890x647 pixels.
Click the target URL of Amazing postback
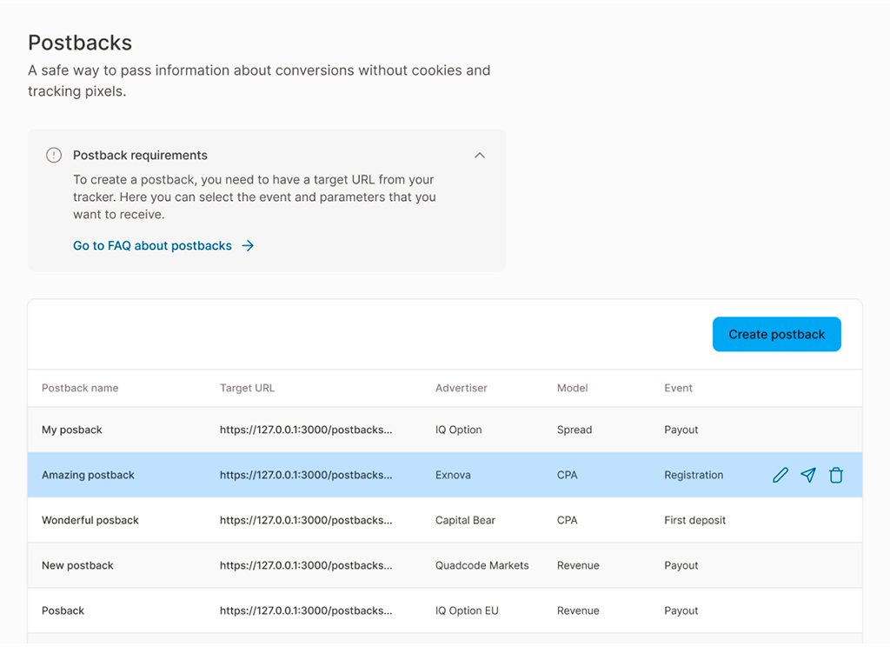click(x=306, y=475)
